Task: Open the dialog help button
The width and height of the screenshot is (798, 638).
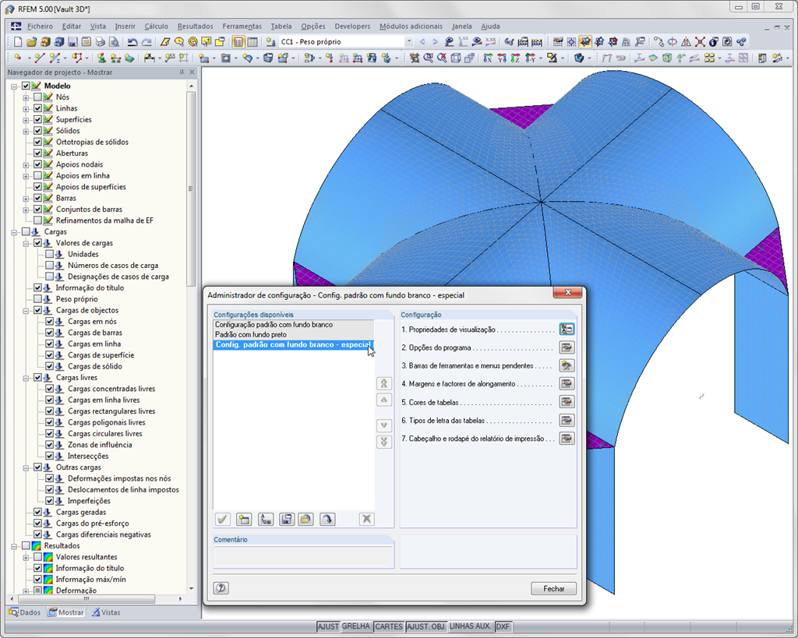Action: point(221,588)
